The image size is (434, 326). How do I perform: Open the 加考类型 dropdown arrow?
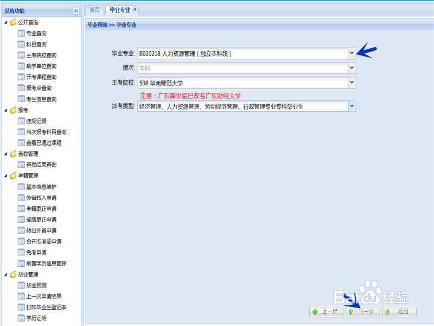click(x=352, y=106)
